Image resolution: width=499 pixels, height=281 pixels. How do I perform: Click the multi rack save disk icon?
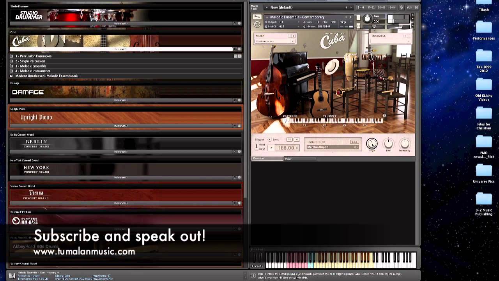click(417, 7)
